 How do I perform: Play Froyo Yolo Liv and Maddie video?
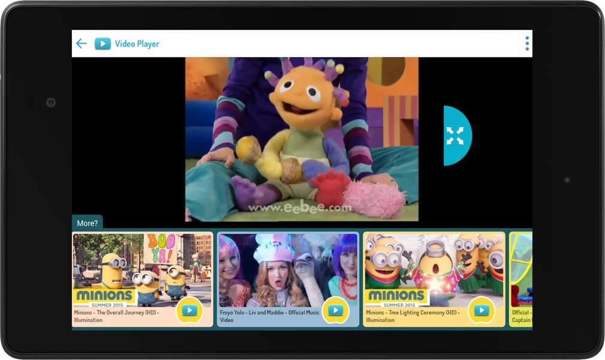[335, 310]
